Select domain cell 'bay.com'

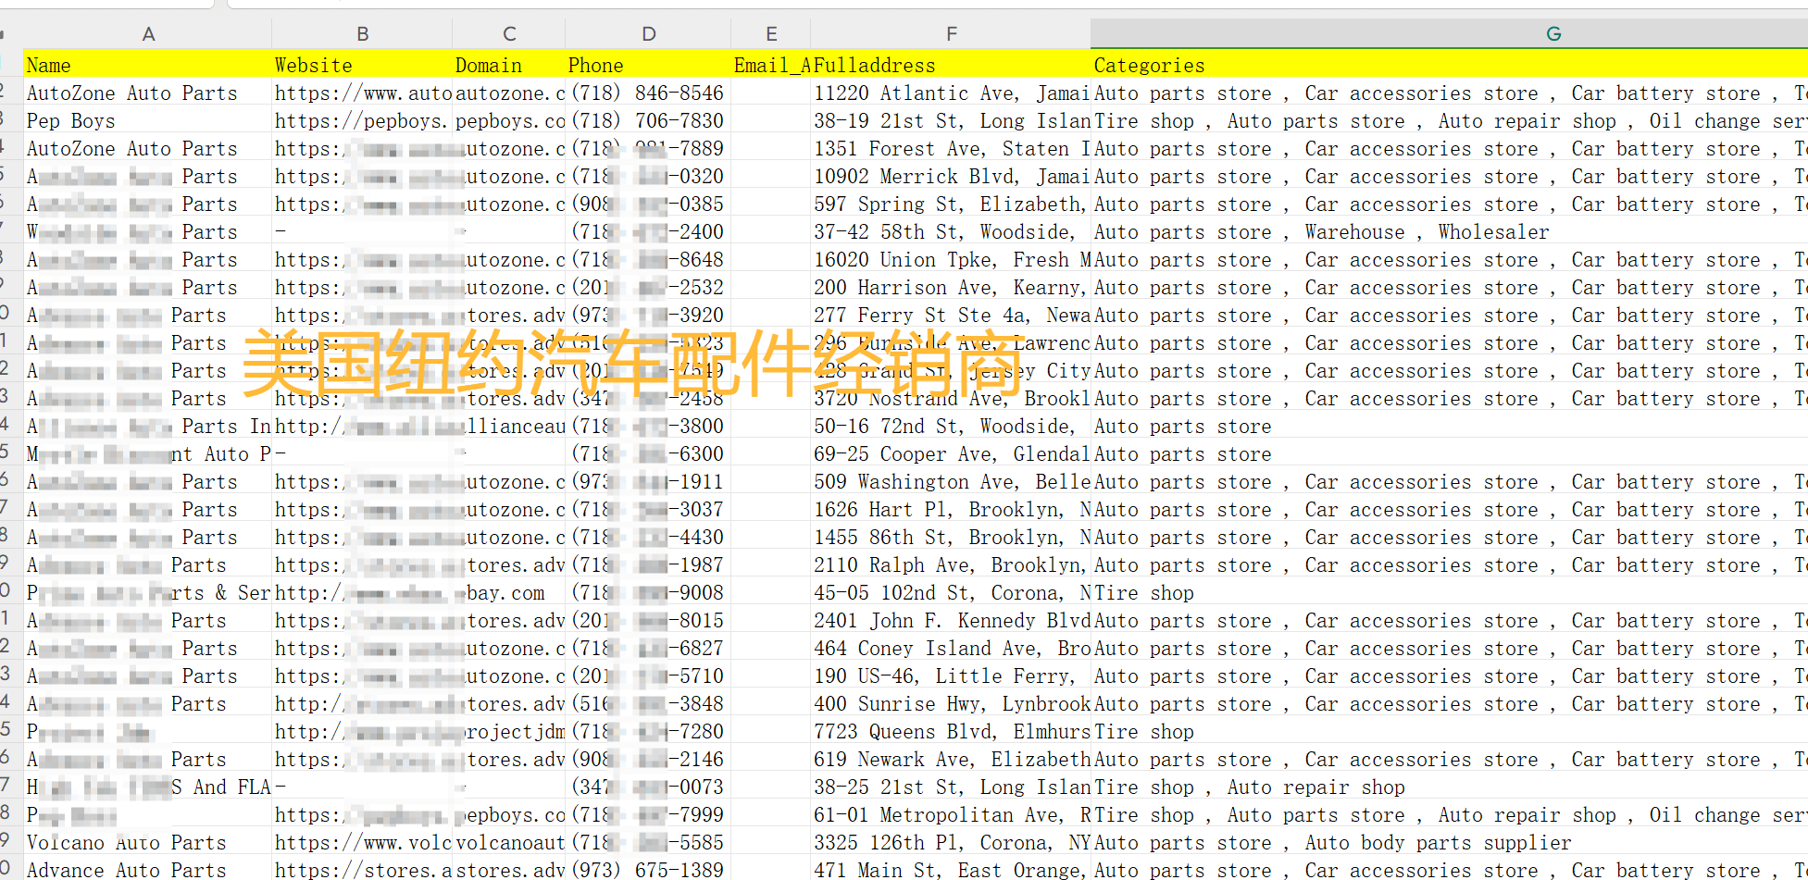point(509,593)
